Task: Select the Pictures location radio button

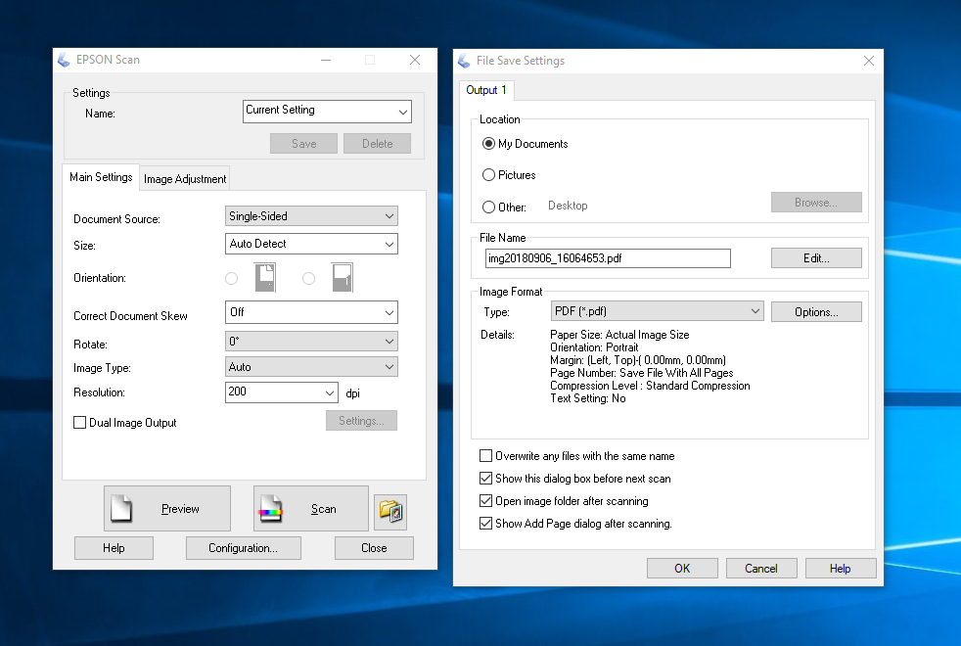Action: [489, 175]
